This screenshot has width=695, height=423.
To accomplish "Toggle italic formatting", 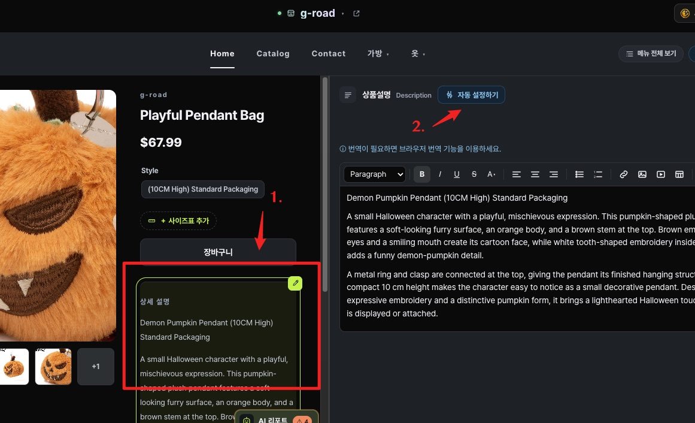I will tap(440, 174).
